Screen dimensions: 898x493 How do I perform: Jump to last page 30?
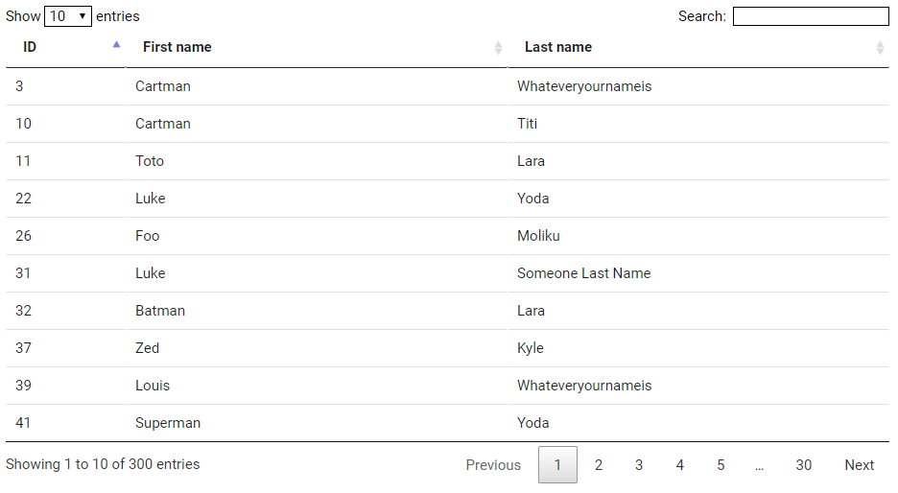(803, 465)
